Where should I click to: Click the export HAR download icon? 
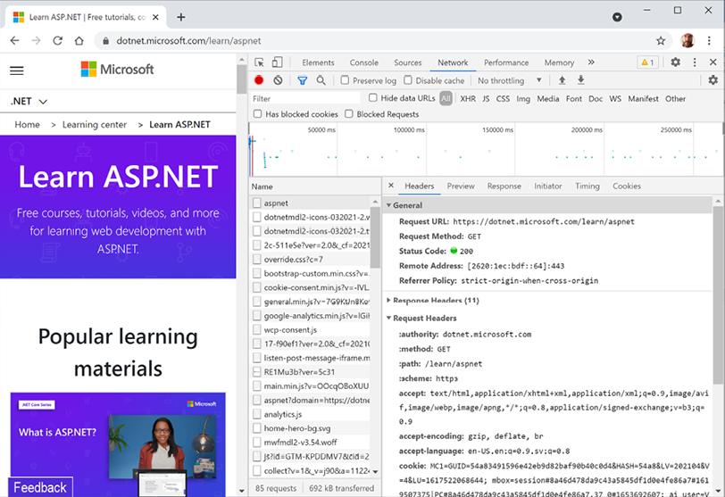[580, 80]
